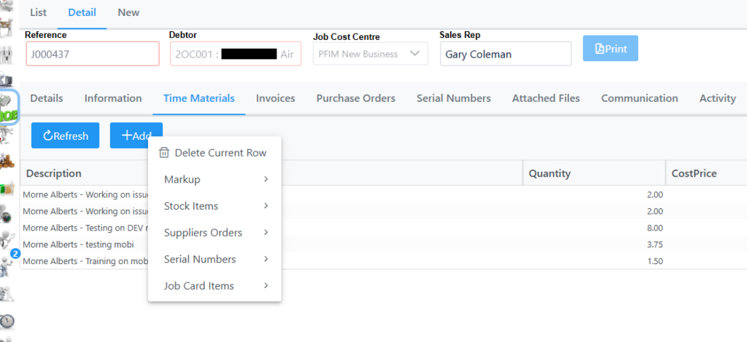Select the clock icon in left sidebar

[x=8, y=321]
